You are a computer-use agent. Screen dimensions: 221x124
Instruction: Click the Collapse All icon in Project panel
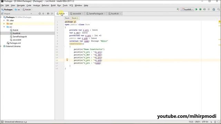[43, 14]
